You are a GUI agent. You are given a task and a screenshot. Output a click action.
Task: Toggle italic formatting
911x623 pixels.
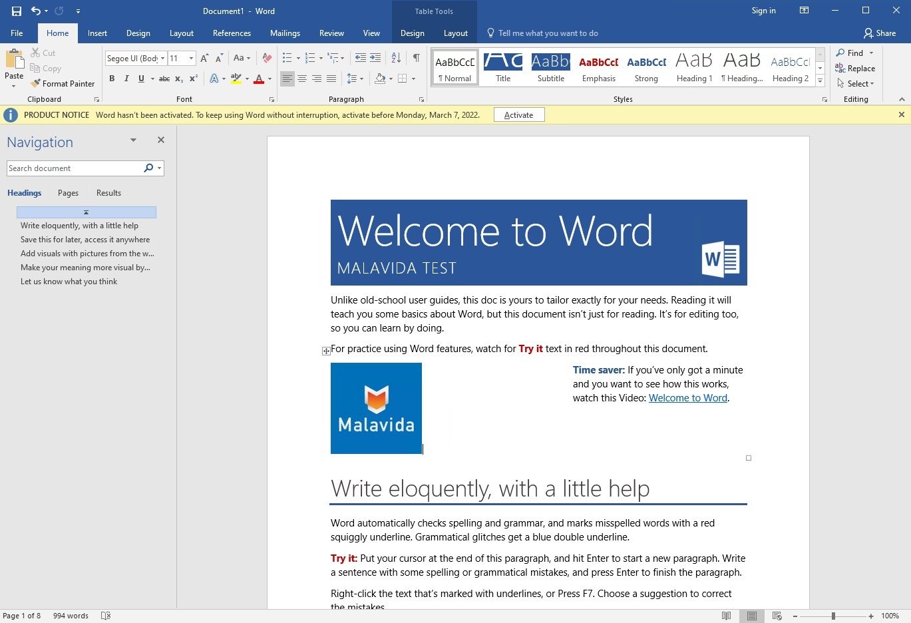click(126, 79)
